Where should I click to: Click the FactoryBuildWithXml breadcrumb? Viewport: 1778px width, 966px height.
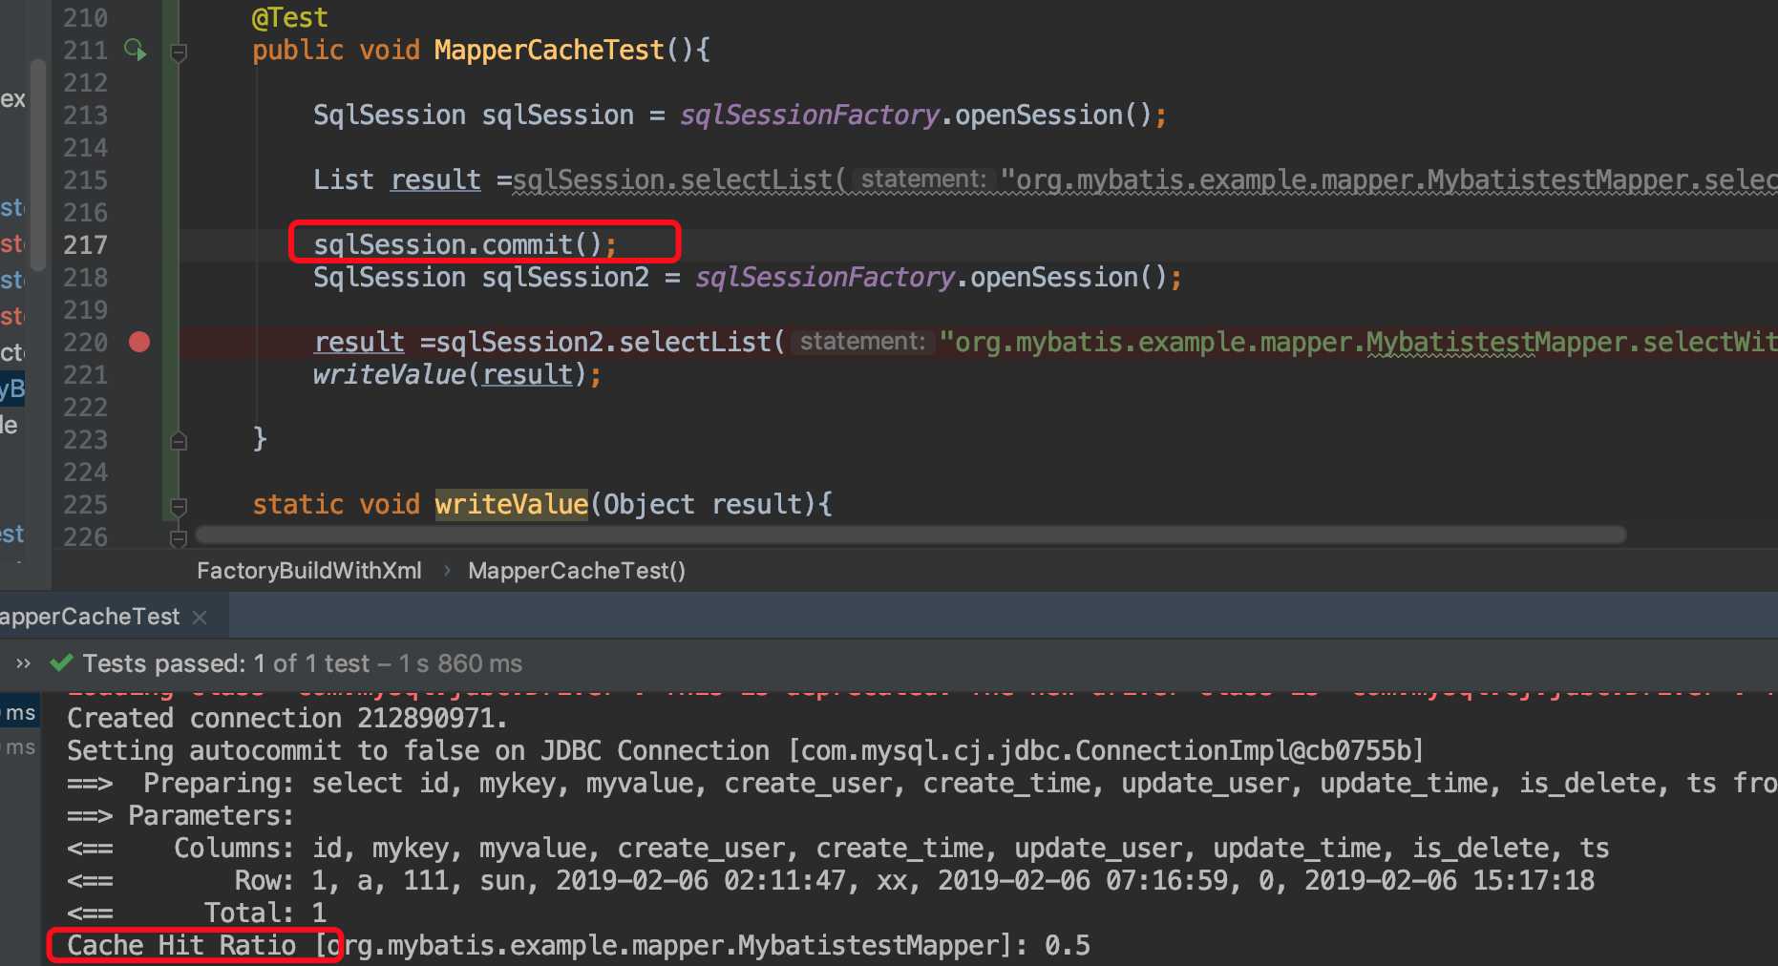point(308,571)
